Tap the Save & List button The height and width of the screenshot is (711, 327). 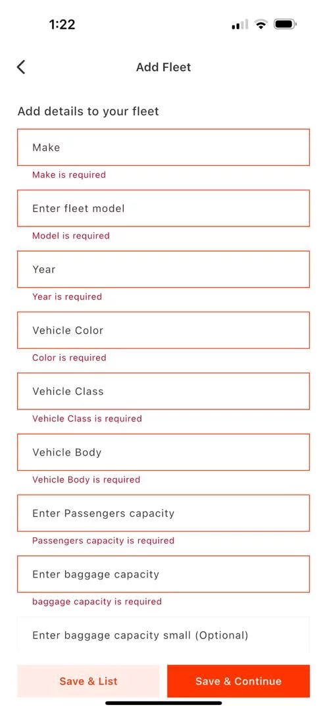(x=88, y=681)
